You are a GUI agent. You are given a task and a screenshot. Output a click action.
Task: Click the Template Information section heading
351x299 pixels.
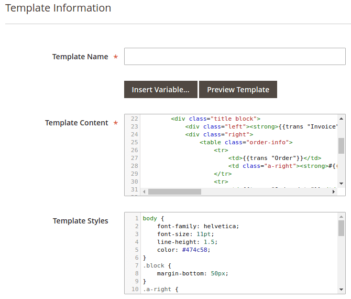pos(58,8)
